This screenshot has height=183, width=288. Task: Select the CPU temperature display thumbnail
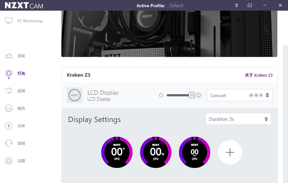pyautogui.click(x=117, y=152)
